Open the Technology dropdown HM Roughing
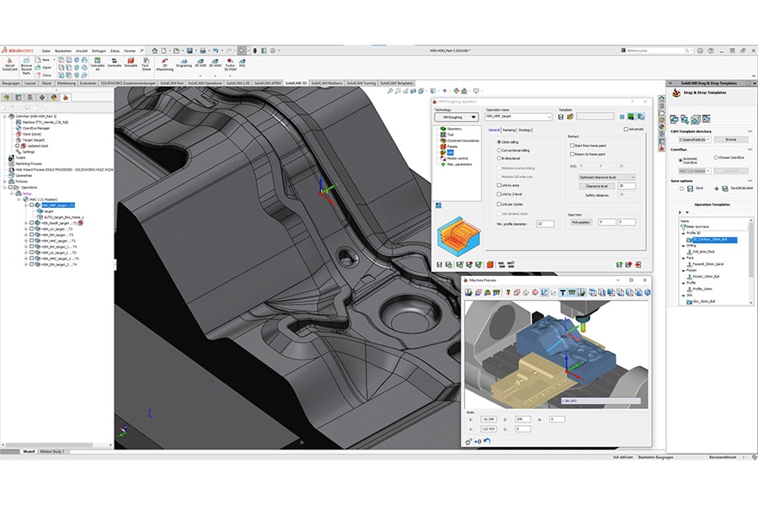This screenshot has height=505, width=758. pos(456,117)
